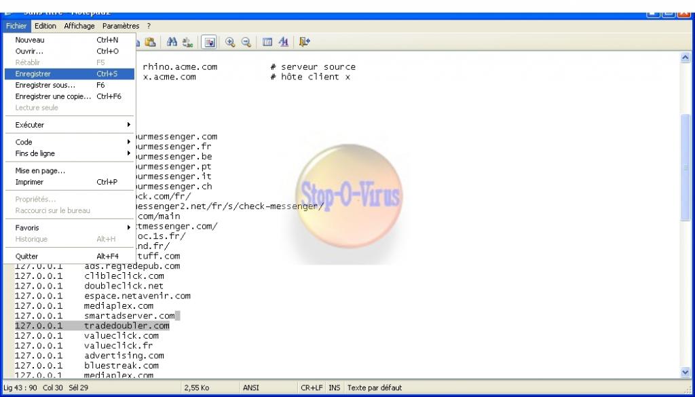Choose Imprimer from the menu
695x397 pixels.
[69, 182]
